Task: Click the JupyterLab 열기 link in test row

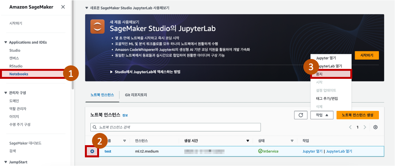Action: (339, 151)
